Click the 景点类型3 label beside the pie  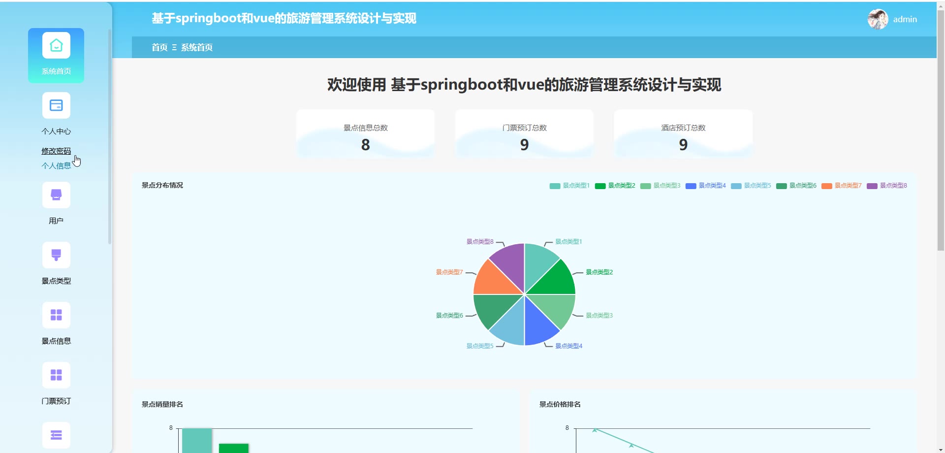click(x=599, y=316)
